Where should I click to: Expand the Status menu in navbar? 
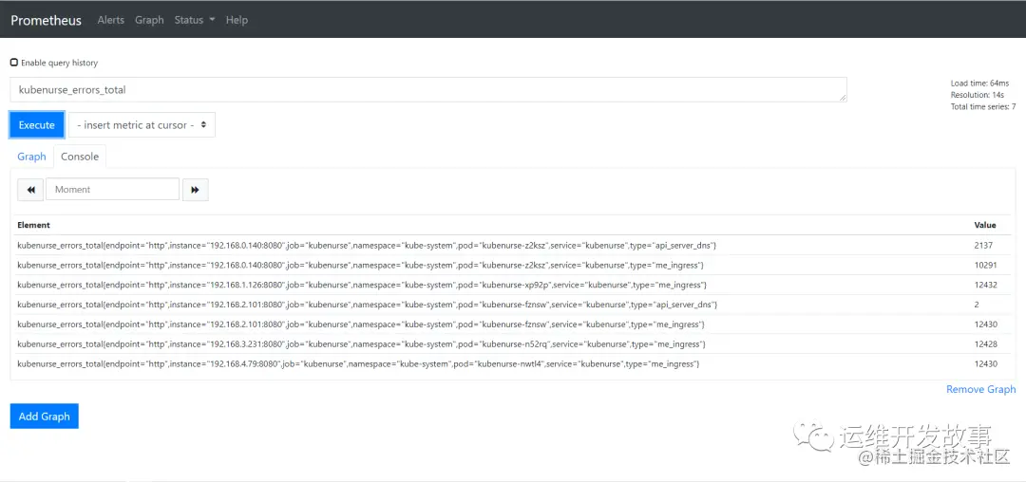point(195,20)
